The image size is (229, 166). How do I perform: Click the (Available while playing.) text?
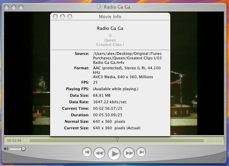116,89
